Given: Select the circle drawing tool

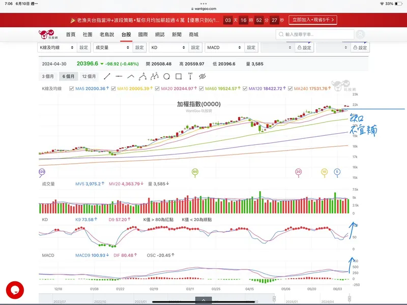Looking at the screenshot, I should 167,76.
